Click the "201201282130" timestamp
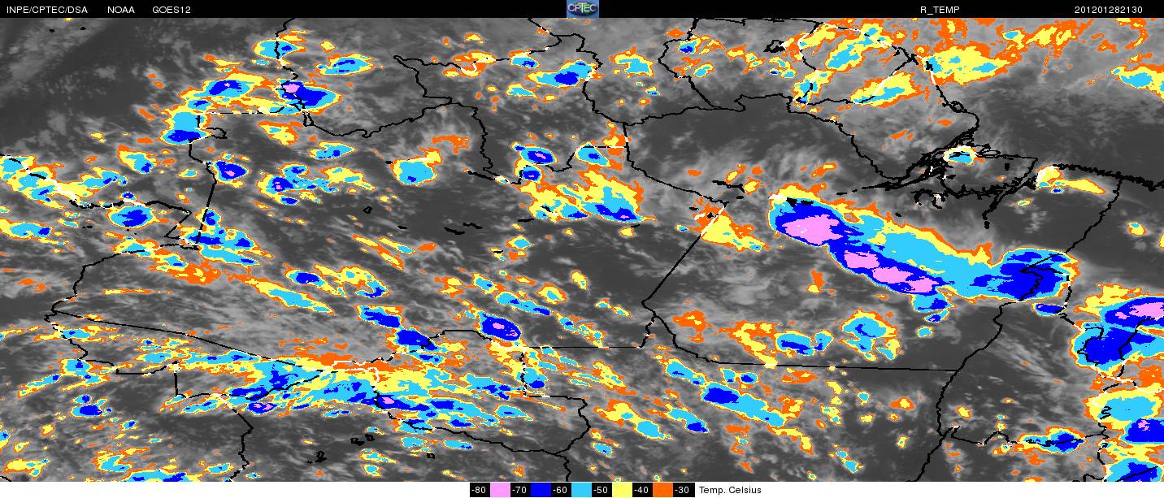1164x498 pixels. coord(1109,9)
